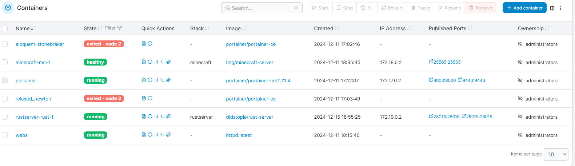
Task: Click attach icon for webs container
Action: coord(168,135)
